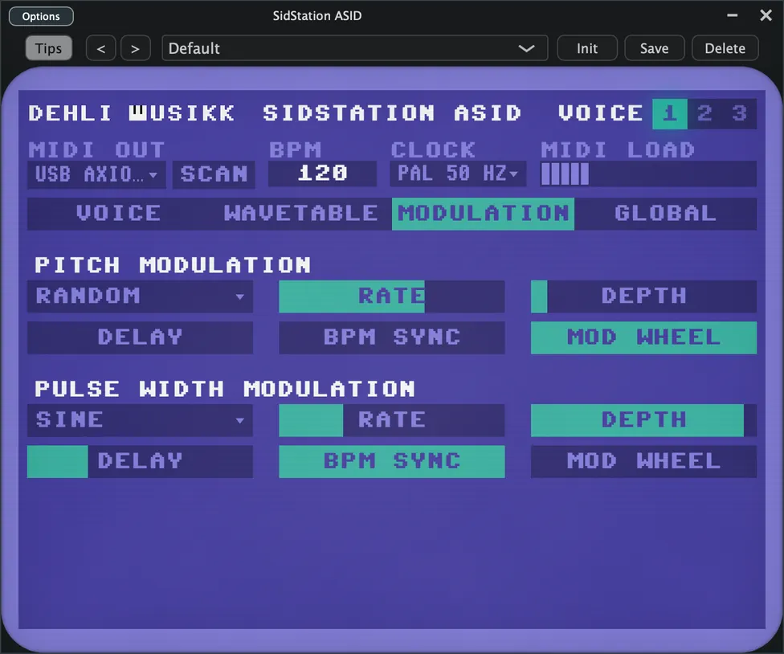Minimize the SidStation ASID window
This screenshot has height=654, width=784.
[732, 15]
